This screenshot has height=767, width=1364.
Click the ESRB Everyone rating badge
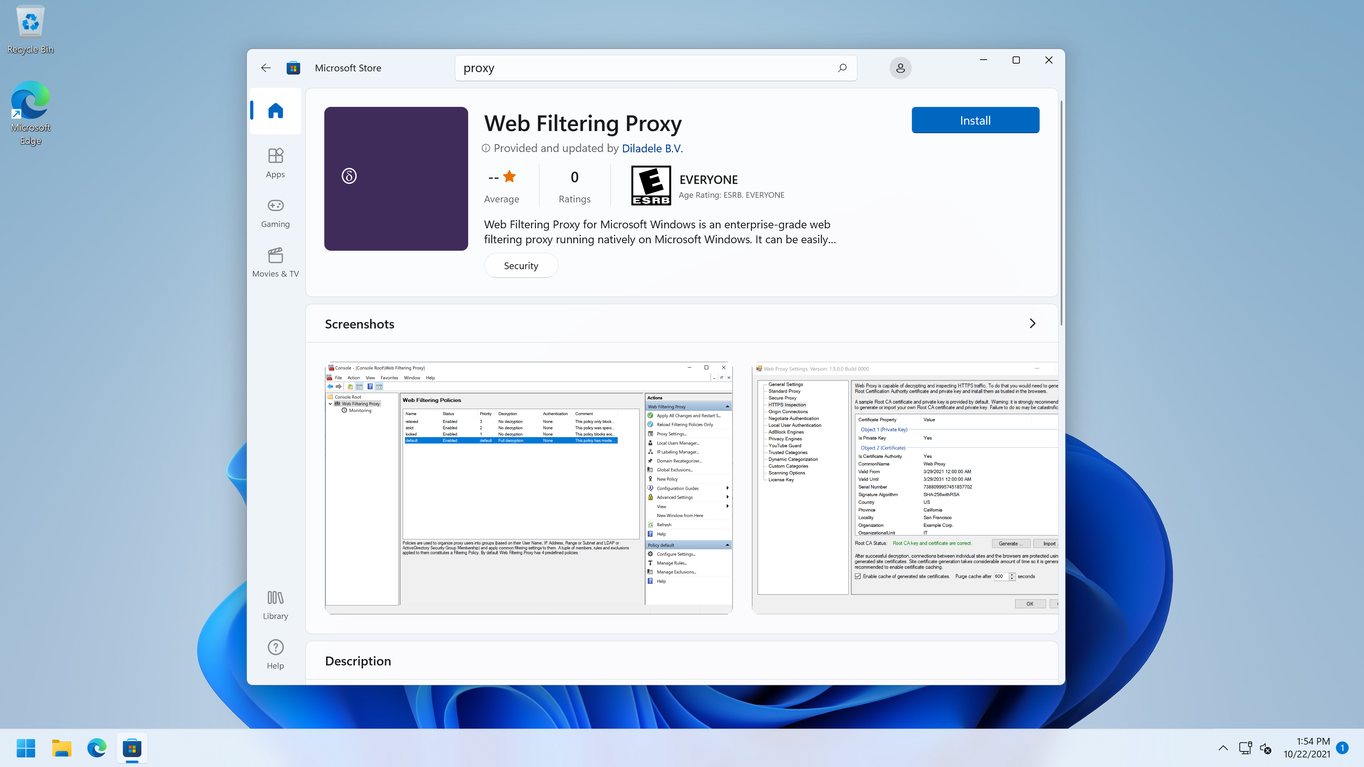(651, 185)
